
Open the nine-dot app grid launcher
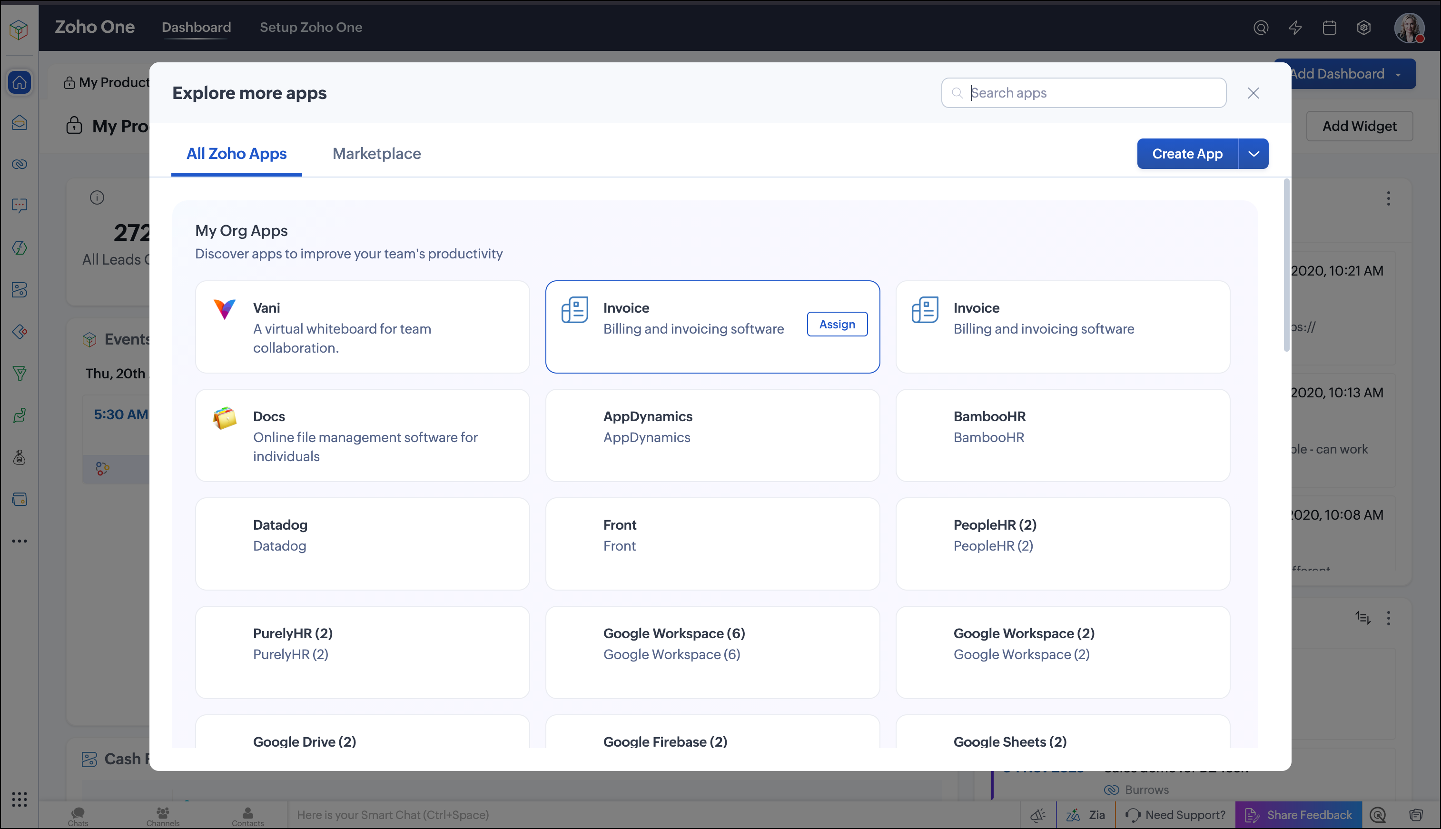(20, 799)
